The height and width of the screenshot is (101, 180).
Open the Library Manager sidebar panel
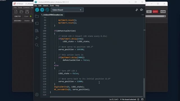tap(37, 31)
